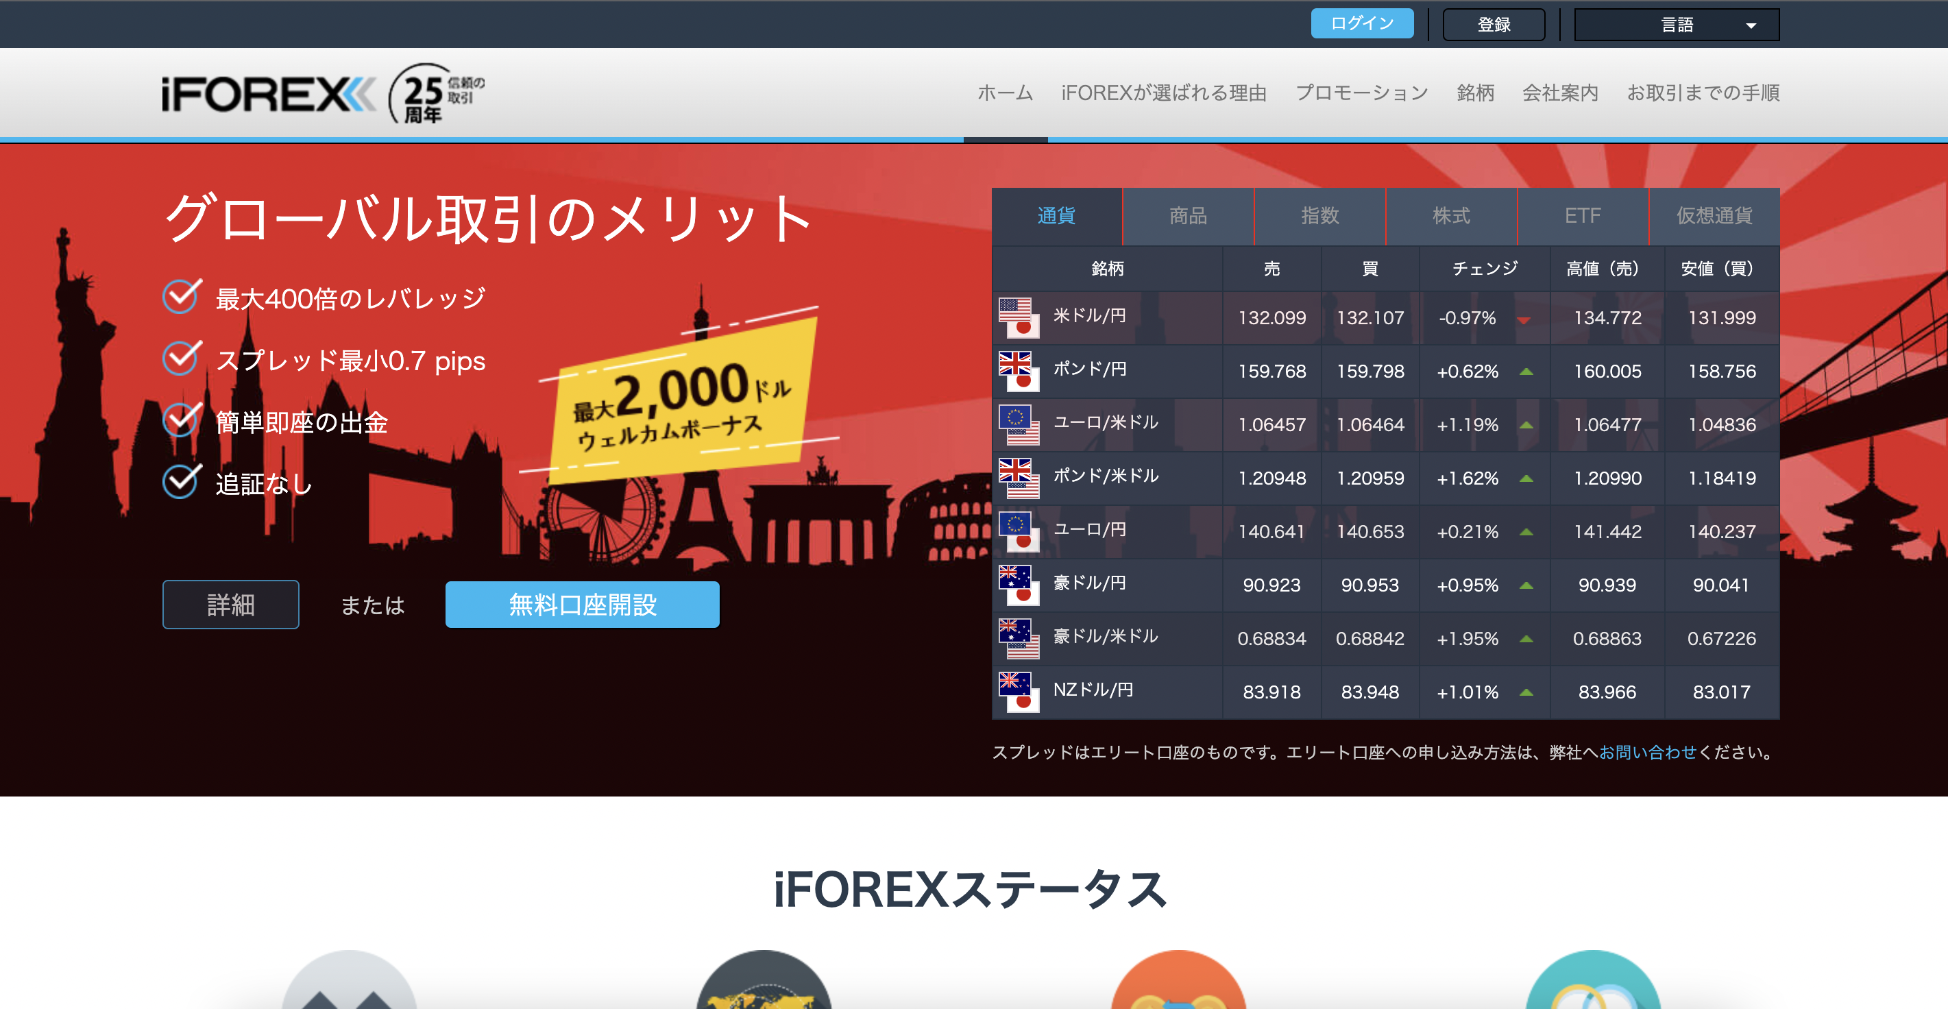Click the 高値（売） column header

[x=1607, y=269]
